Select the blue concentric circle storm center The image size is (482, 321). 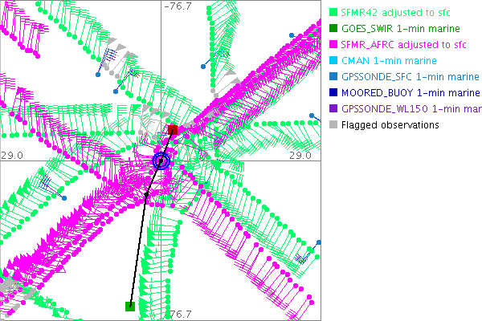pos(161,161)
